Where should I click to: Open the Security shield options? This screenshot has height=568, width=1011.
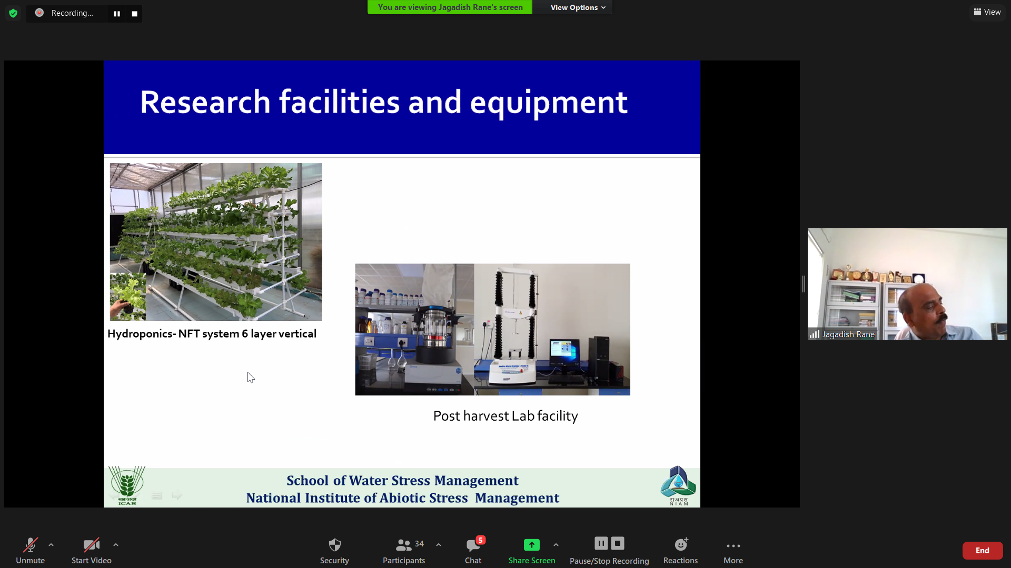tap(334, 550)
